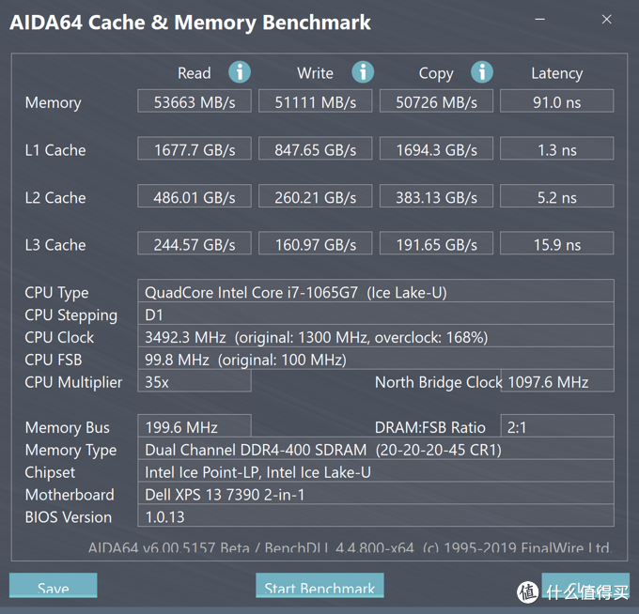Select the L3 Cache Copy result

pyautogui.click(x=436, y=244)
